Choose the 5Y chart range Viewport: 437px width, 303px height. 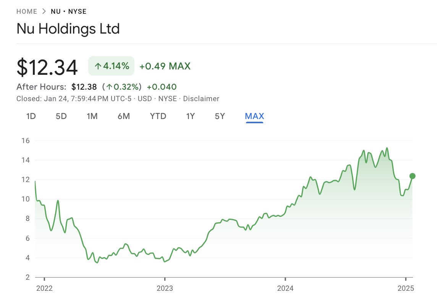220,116
